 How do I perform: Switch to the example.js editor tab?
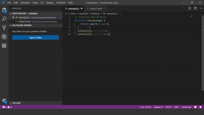click(x=74, y=9)
